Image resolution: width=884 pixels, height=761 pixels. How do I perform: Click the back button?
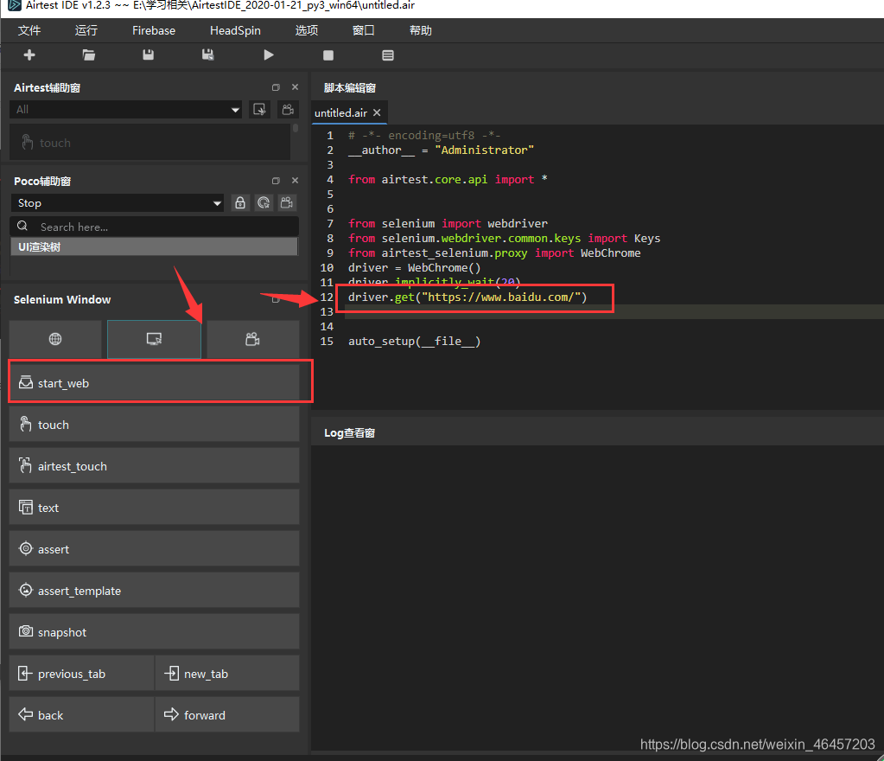pos(82,715)
